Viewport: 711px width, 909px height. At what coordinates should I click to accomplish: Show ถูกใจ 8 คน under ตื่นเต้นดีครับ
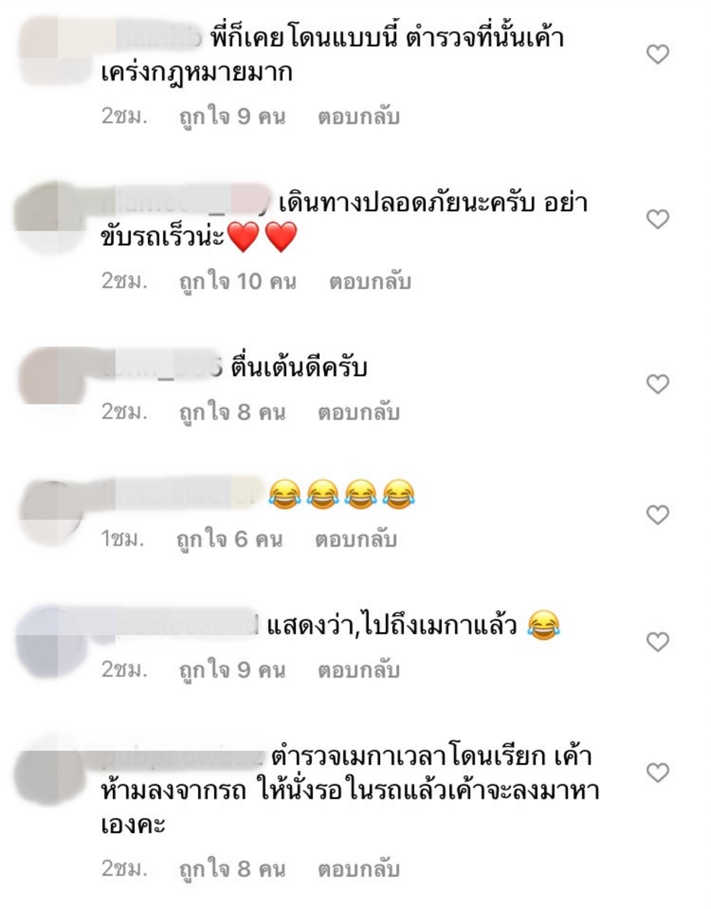[232, 413]
